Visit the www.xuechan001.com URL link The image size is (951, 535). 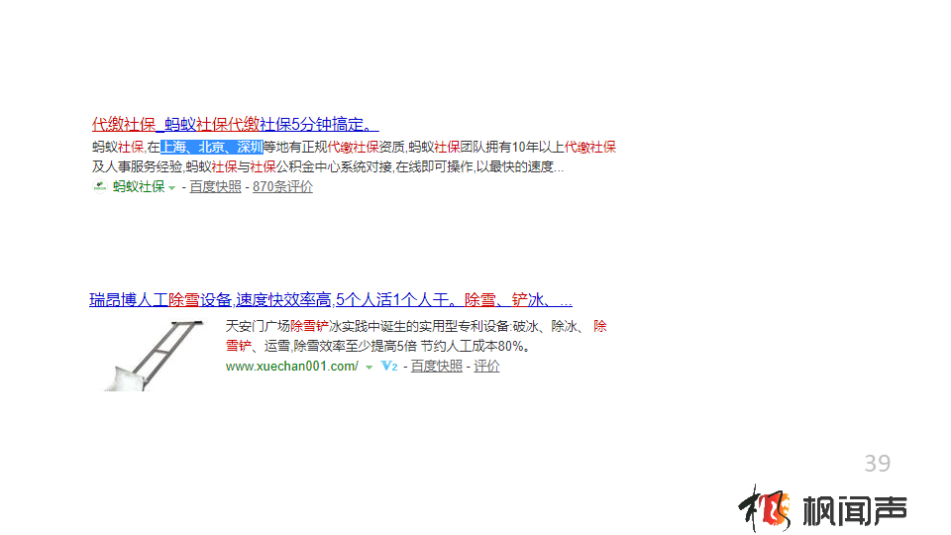[291, 366]
